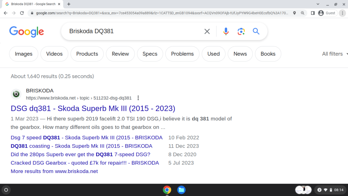Image resolution: width=348 pixels, height=196 pixels.
Task: Click More results from www.briskoda.net
Action: (54, 171)
